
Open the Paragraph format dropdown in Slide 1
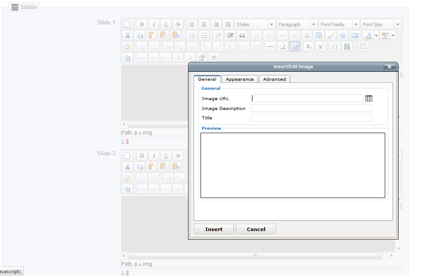click(x=297, y=24)
